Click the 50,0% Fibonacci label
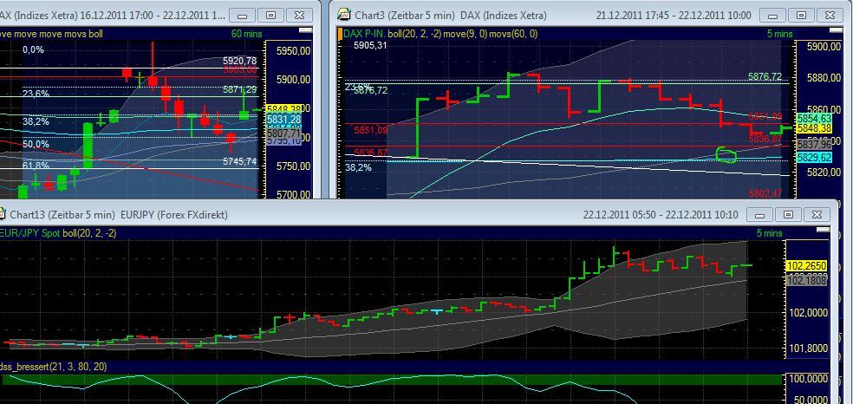Screen dimensions: 853x404 tap(36, 144)
